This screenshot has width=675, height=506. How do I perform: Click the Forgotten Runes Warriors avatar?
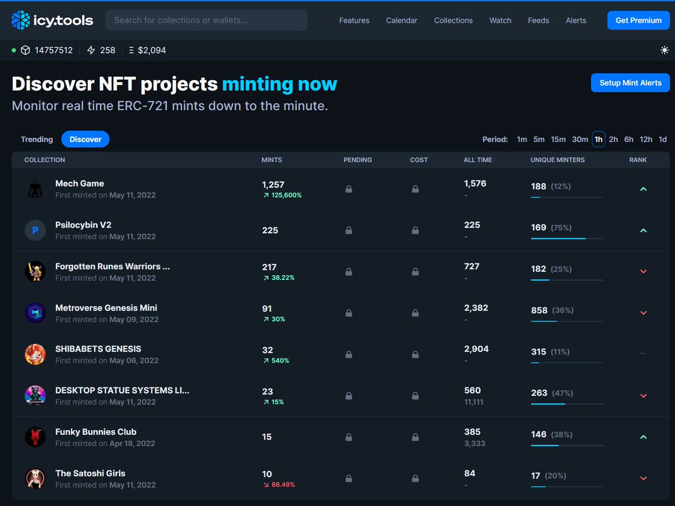(x=35, y=272)
